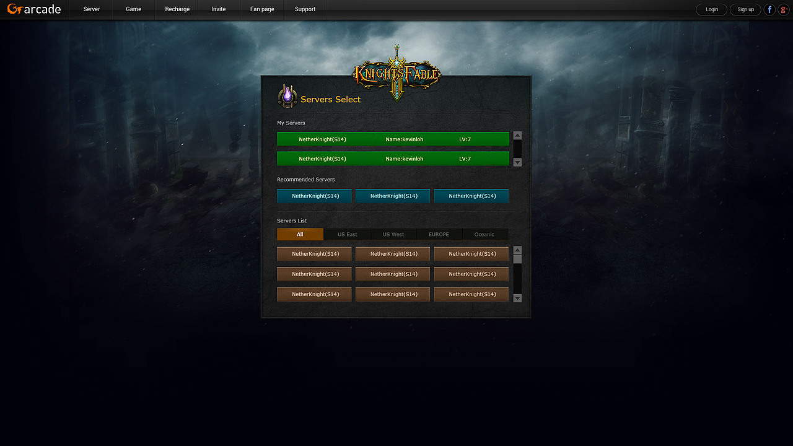Show the Oceanic servers tab
This screenshot has width=793, height=446.
(484, 234)
